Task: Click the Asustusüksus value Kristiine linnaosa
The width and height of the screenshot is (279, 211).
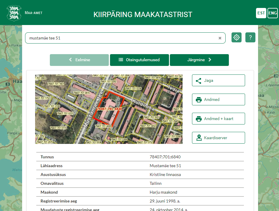Action: click(165, 175)
